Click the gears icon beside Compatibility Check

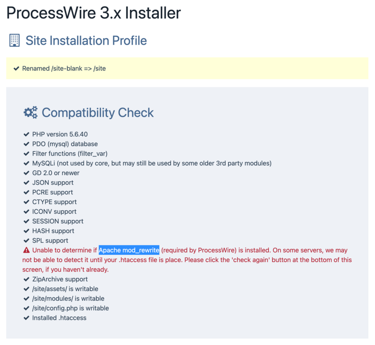[x=30, y=113]
